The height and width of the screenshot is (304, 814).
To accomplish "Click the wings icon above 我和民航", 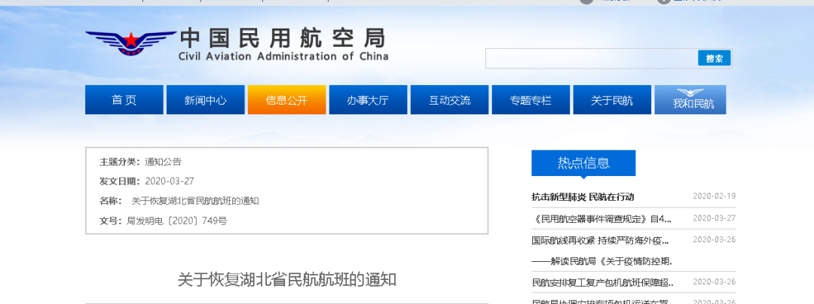I will pos(693,93).
